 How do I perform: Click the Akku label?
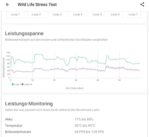[x=9, y=119]
